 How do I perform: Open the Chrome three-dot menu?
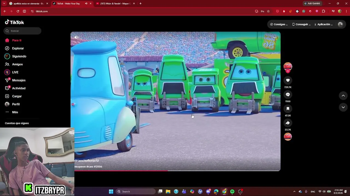(346, 11)
